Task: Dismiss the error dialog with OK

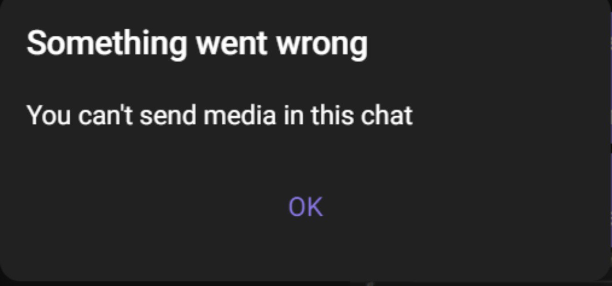Action: (x=306, y=207)
